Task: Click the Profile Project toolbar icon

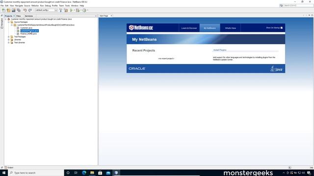Action: (x=84, y=10)
